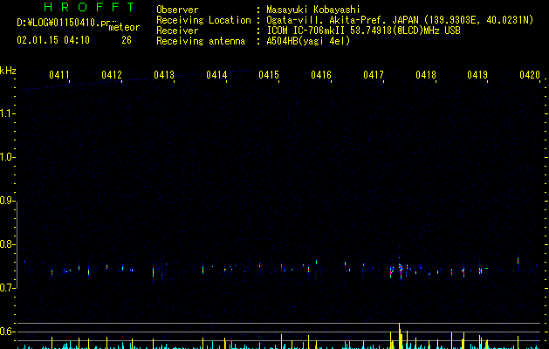Click the 0418 time marker
The height and width of the screenshot is (349, 549).
click(x=426, y=75)
